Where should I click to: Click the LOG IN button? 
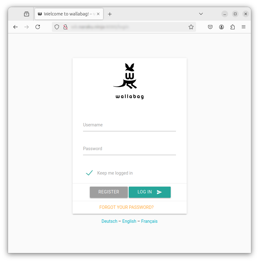tap(150, 192)
